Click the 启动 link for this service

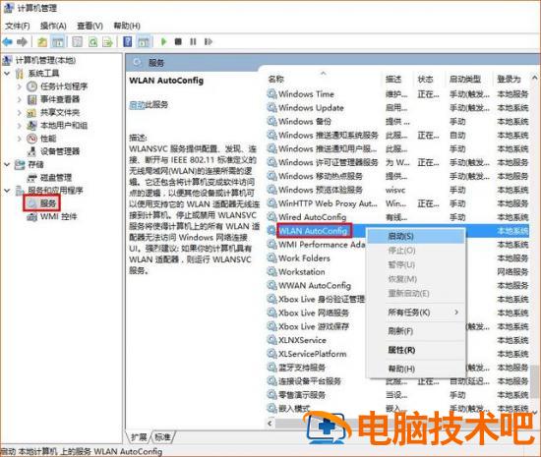tap(137, 105)
